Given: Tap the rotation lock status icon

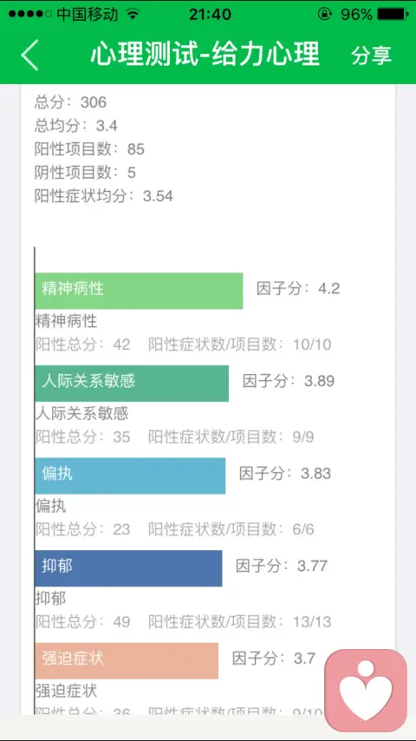Looking at the screenshot, I should [324, 14].
